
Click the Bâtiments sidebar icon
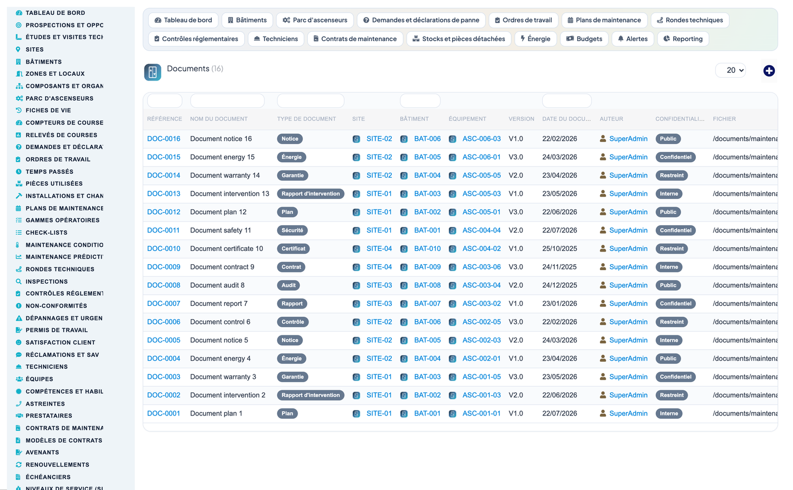point(19,61)
